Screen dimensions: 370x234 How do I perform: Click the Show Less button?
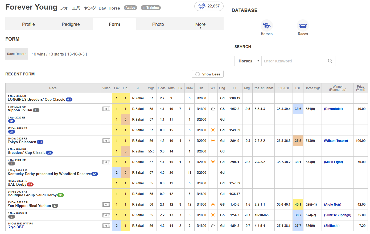[x=208, y=74]
